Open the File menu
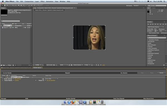Image resolution: width=167 pixels, height=108 pixels. 17,1
